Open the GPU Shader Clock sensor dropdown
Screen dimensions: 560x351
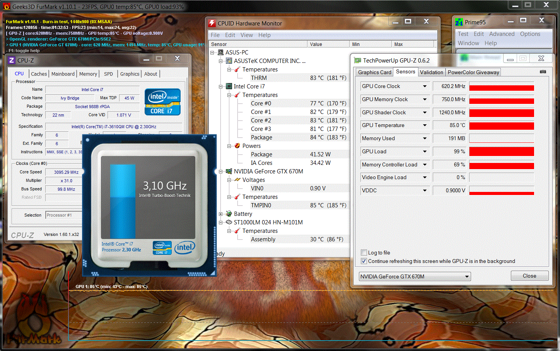pos(425,112)
